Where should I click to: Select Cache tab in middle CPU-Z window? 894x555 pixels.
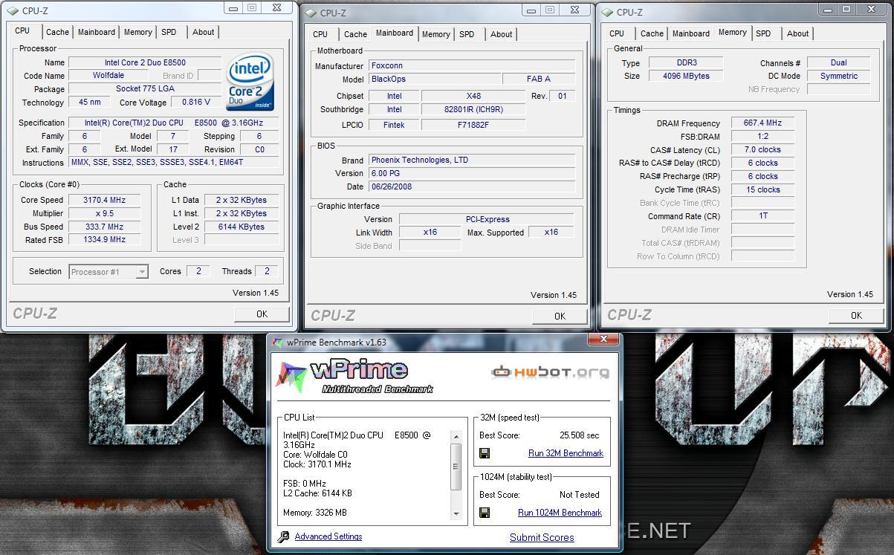tap(355, 34)
